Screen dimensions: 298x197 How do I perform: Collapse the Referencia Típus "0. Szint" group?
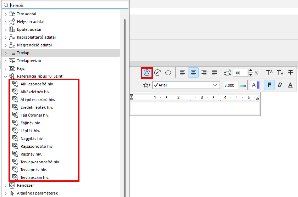coord(6,77)
